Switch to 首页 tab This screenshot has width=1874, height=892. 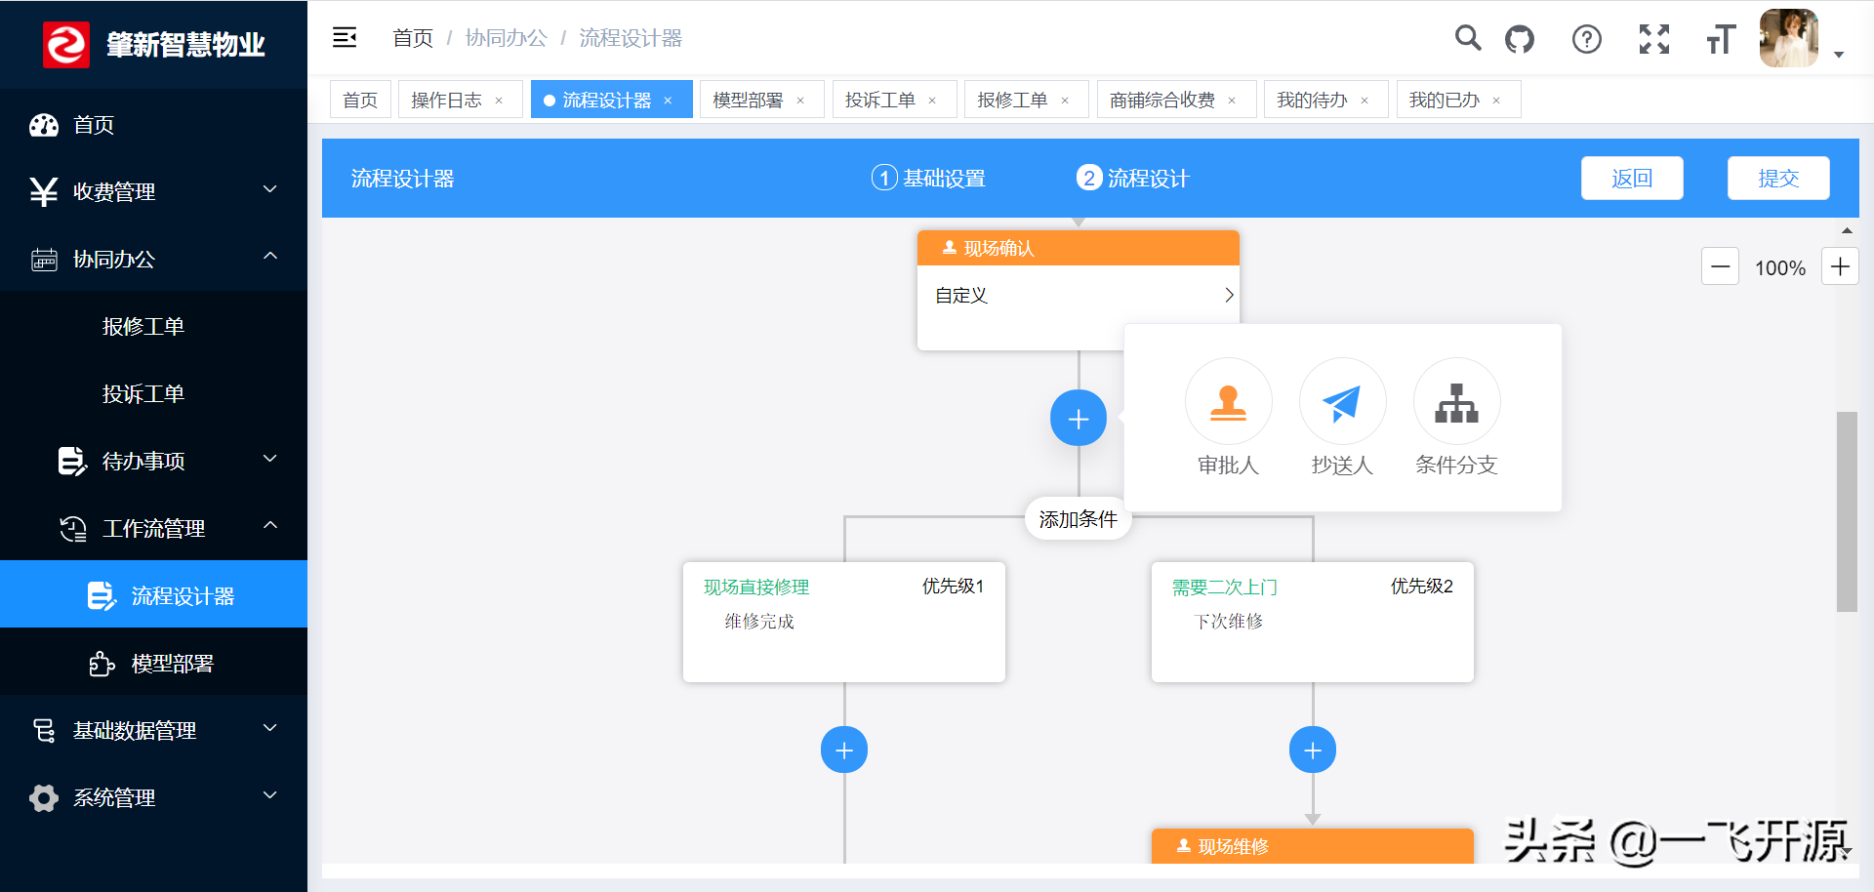360,100
